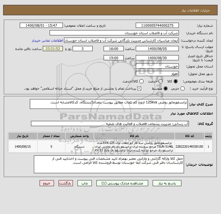Click the remaining time countdown 23:21:52
Image resolution: width=221 pixels, height=214 pixels.
53,49
